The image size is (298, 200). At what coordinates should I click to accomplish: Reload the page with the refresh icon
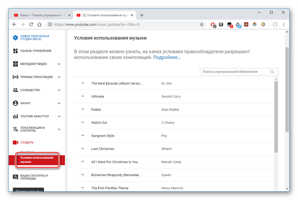pyautogui.click(x=31, y=25)
